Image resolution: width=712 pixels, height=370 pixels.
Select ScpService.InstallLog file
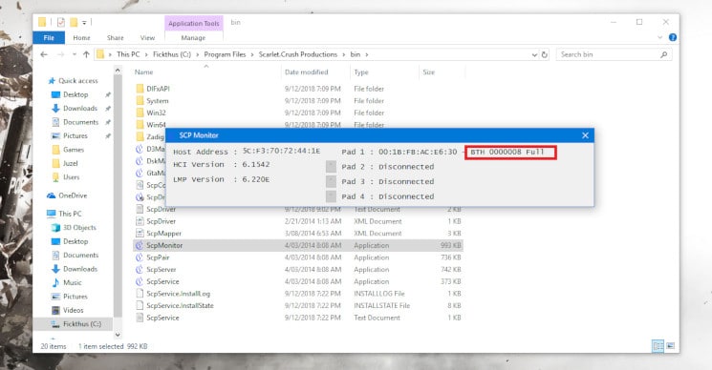[178, 294]
